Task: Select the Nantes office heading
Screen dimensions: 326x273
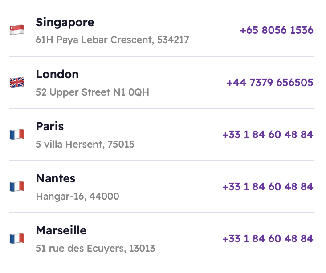Action: [x=56, y=178]
